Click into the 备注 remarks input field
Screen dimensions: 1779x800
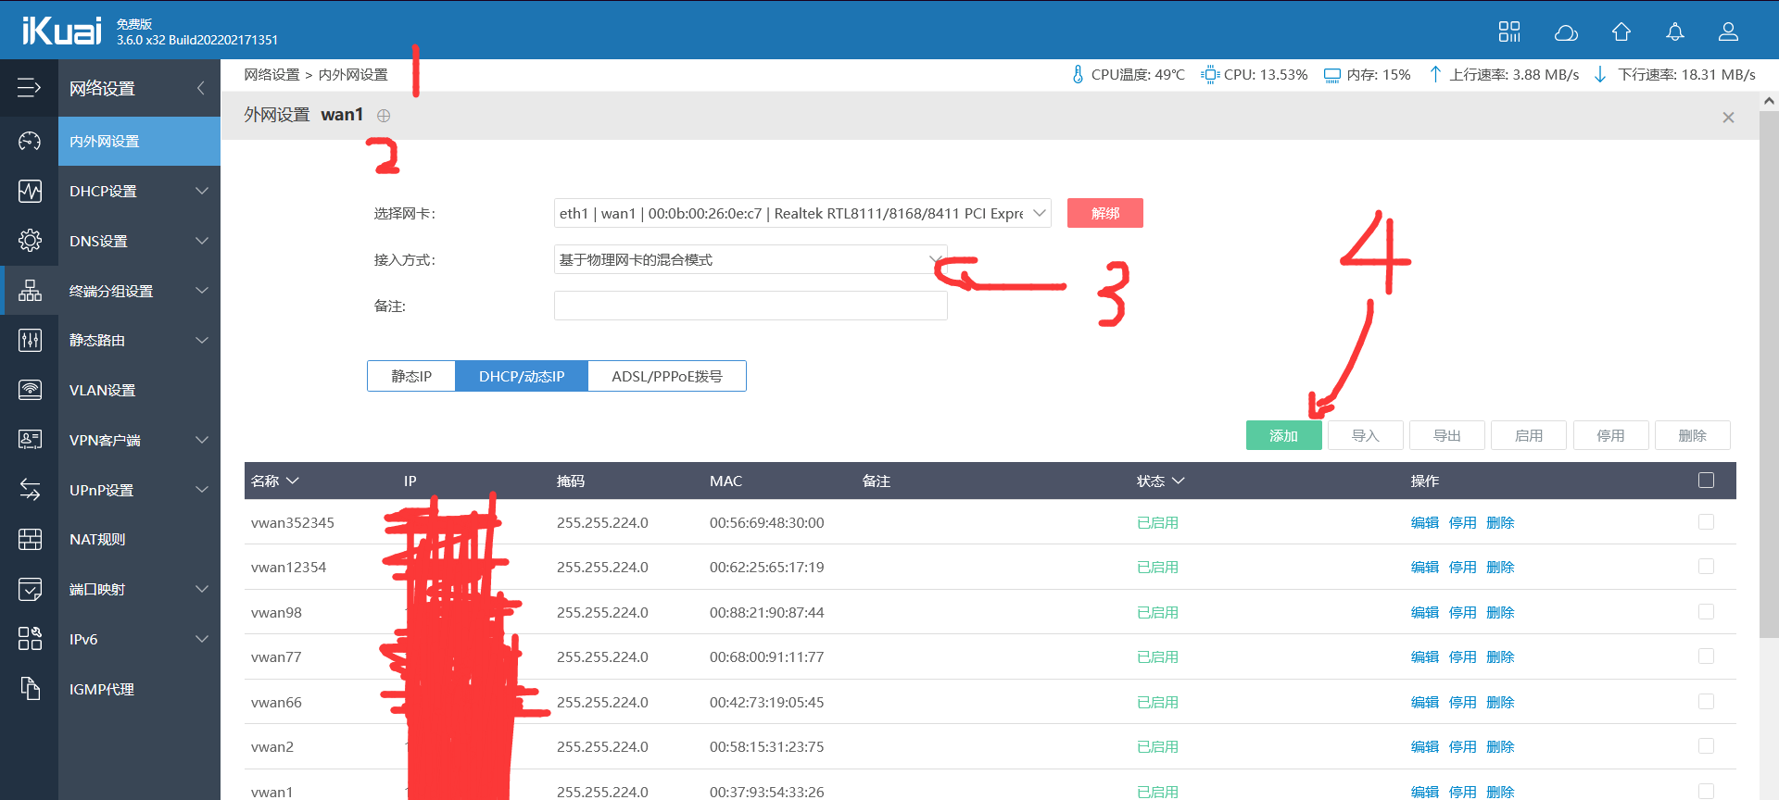coord(750,306)
